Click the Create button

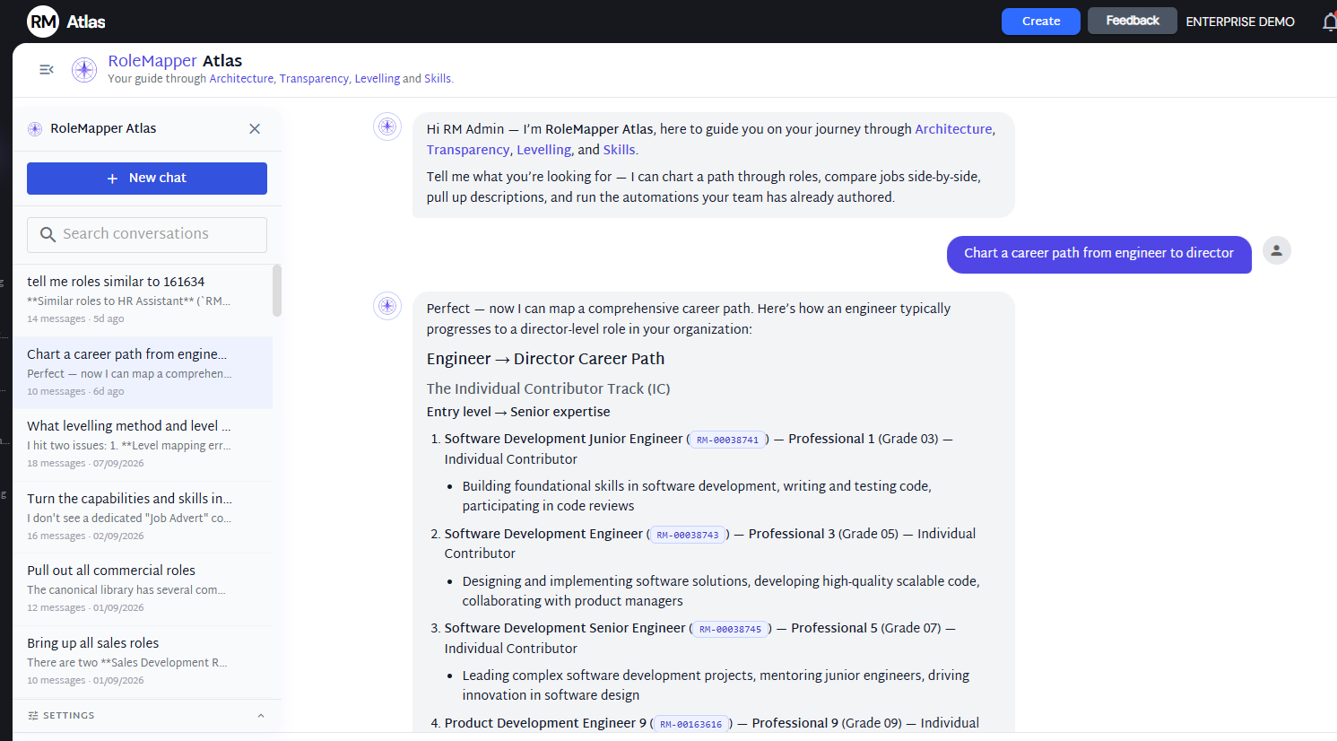1041,22
